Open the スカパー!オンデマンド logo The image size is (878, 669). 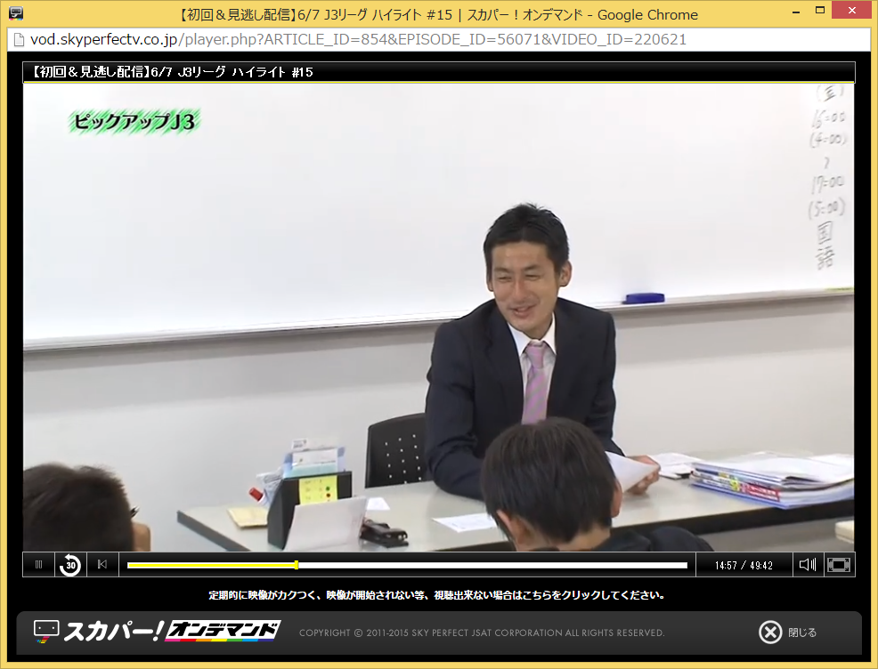coord(157,632)
